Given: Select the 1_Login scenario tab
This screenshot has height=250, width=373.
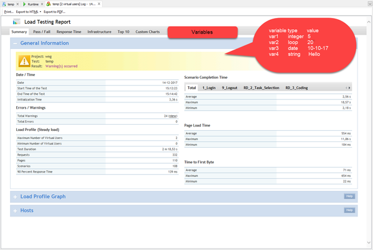Looking at the screenshot, I should [210, 88].
